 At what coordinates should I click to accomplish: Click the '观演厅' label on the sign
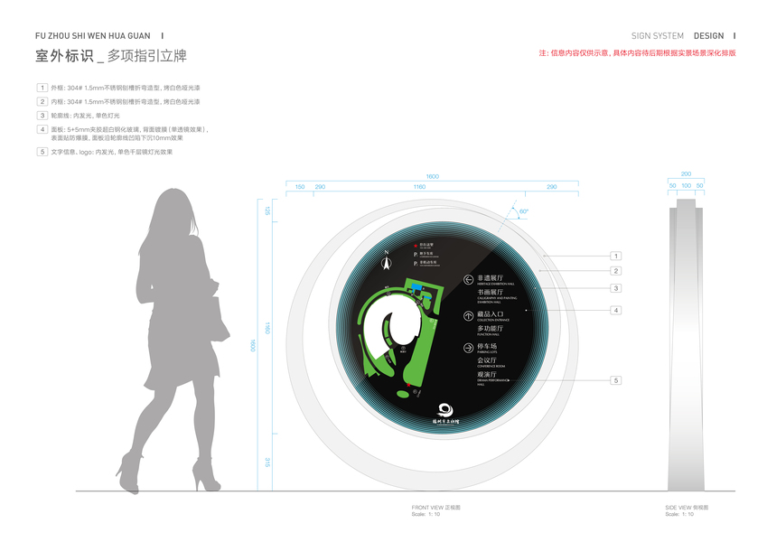click(x=487, y=374)
